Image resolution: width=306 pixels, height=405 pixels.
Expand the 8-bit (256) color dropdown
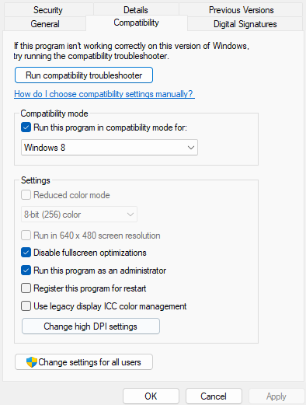(79, 215)
